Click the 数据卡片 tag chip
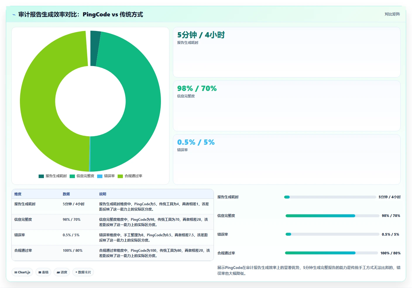 83,272
